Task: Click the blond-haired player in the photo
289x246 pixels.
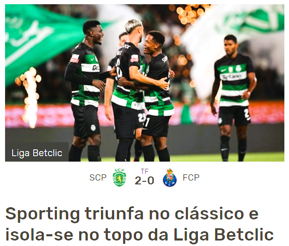Action: pos(128,89)
